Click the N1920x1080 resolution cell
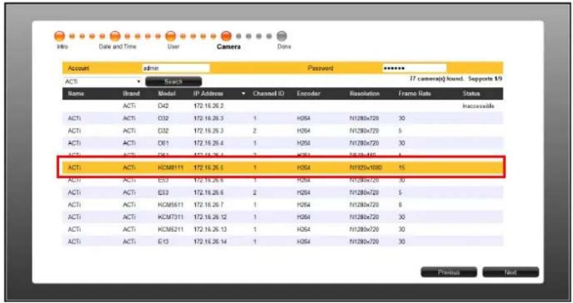Screen dimensions: 573x303 366,167
